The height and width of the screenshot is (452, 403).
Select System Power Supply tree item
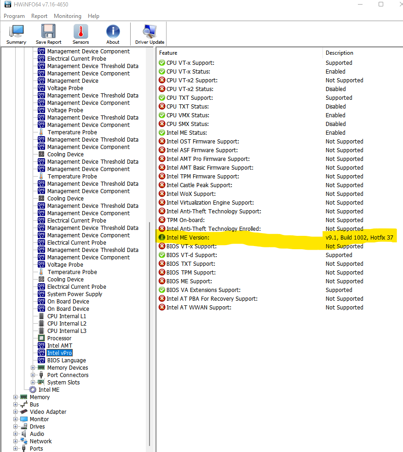75,294
